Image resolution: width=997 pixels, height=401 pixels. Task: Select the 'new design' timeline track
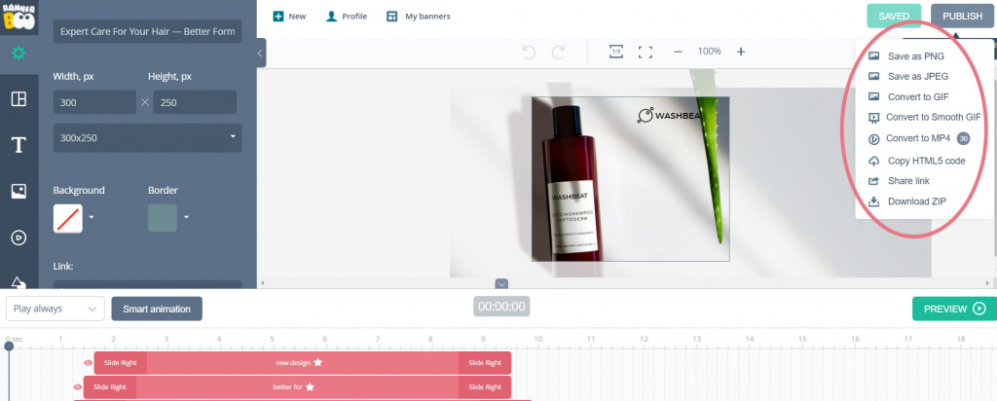303,363
